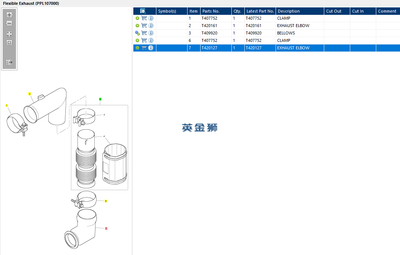Viewport: 400px width, 255px height.
Task: Click gear icon for T420127 row
Action: [137, 48]
